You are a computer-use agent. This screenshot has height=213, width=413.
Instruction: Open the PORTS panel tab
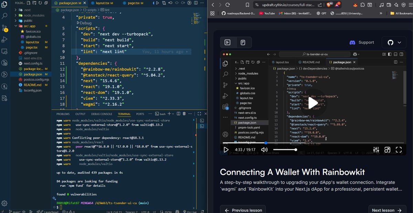click(x=140, y=114)
